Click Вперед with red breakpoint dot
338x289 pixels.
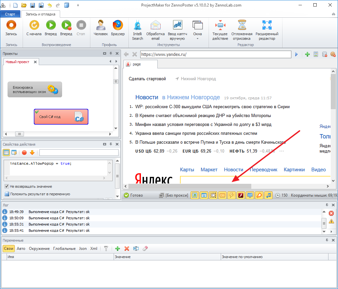pos(66,28)
